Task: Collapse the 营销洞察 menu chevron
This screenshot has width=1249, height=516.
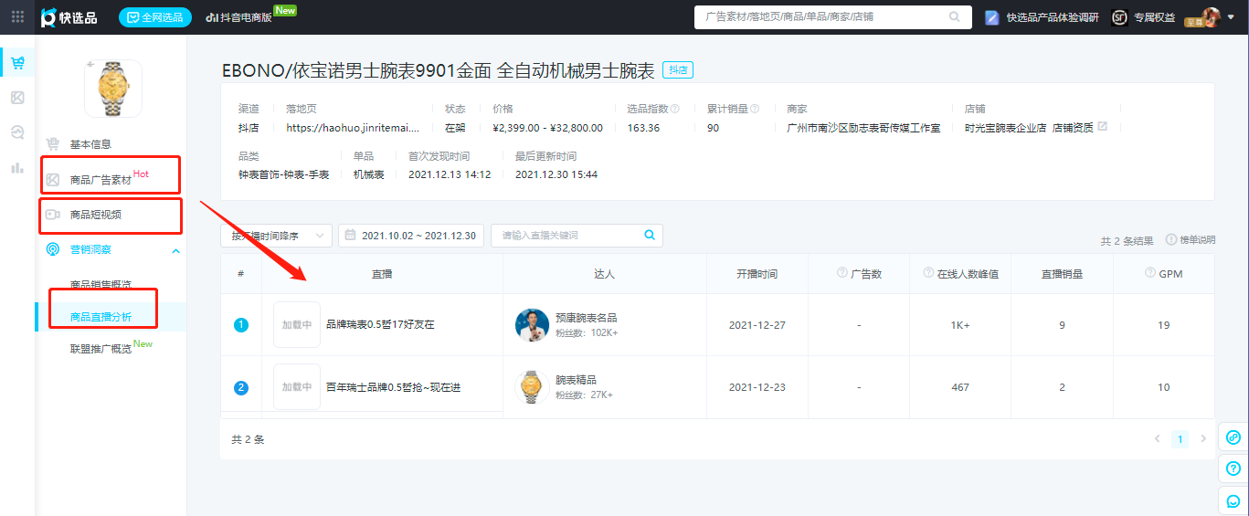Action: [x=175, y=250]
